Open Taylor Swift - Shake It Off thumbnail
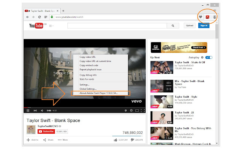Viewport: 244px width, 152px height. [x=162, y=67]
